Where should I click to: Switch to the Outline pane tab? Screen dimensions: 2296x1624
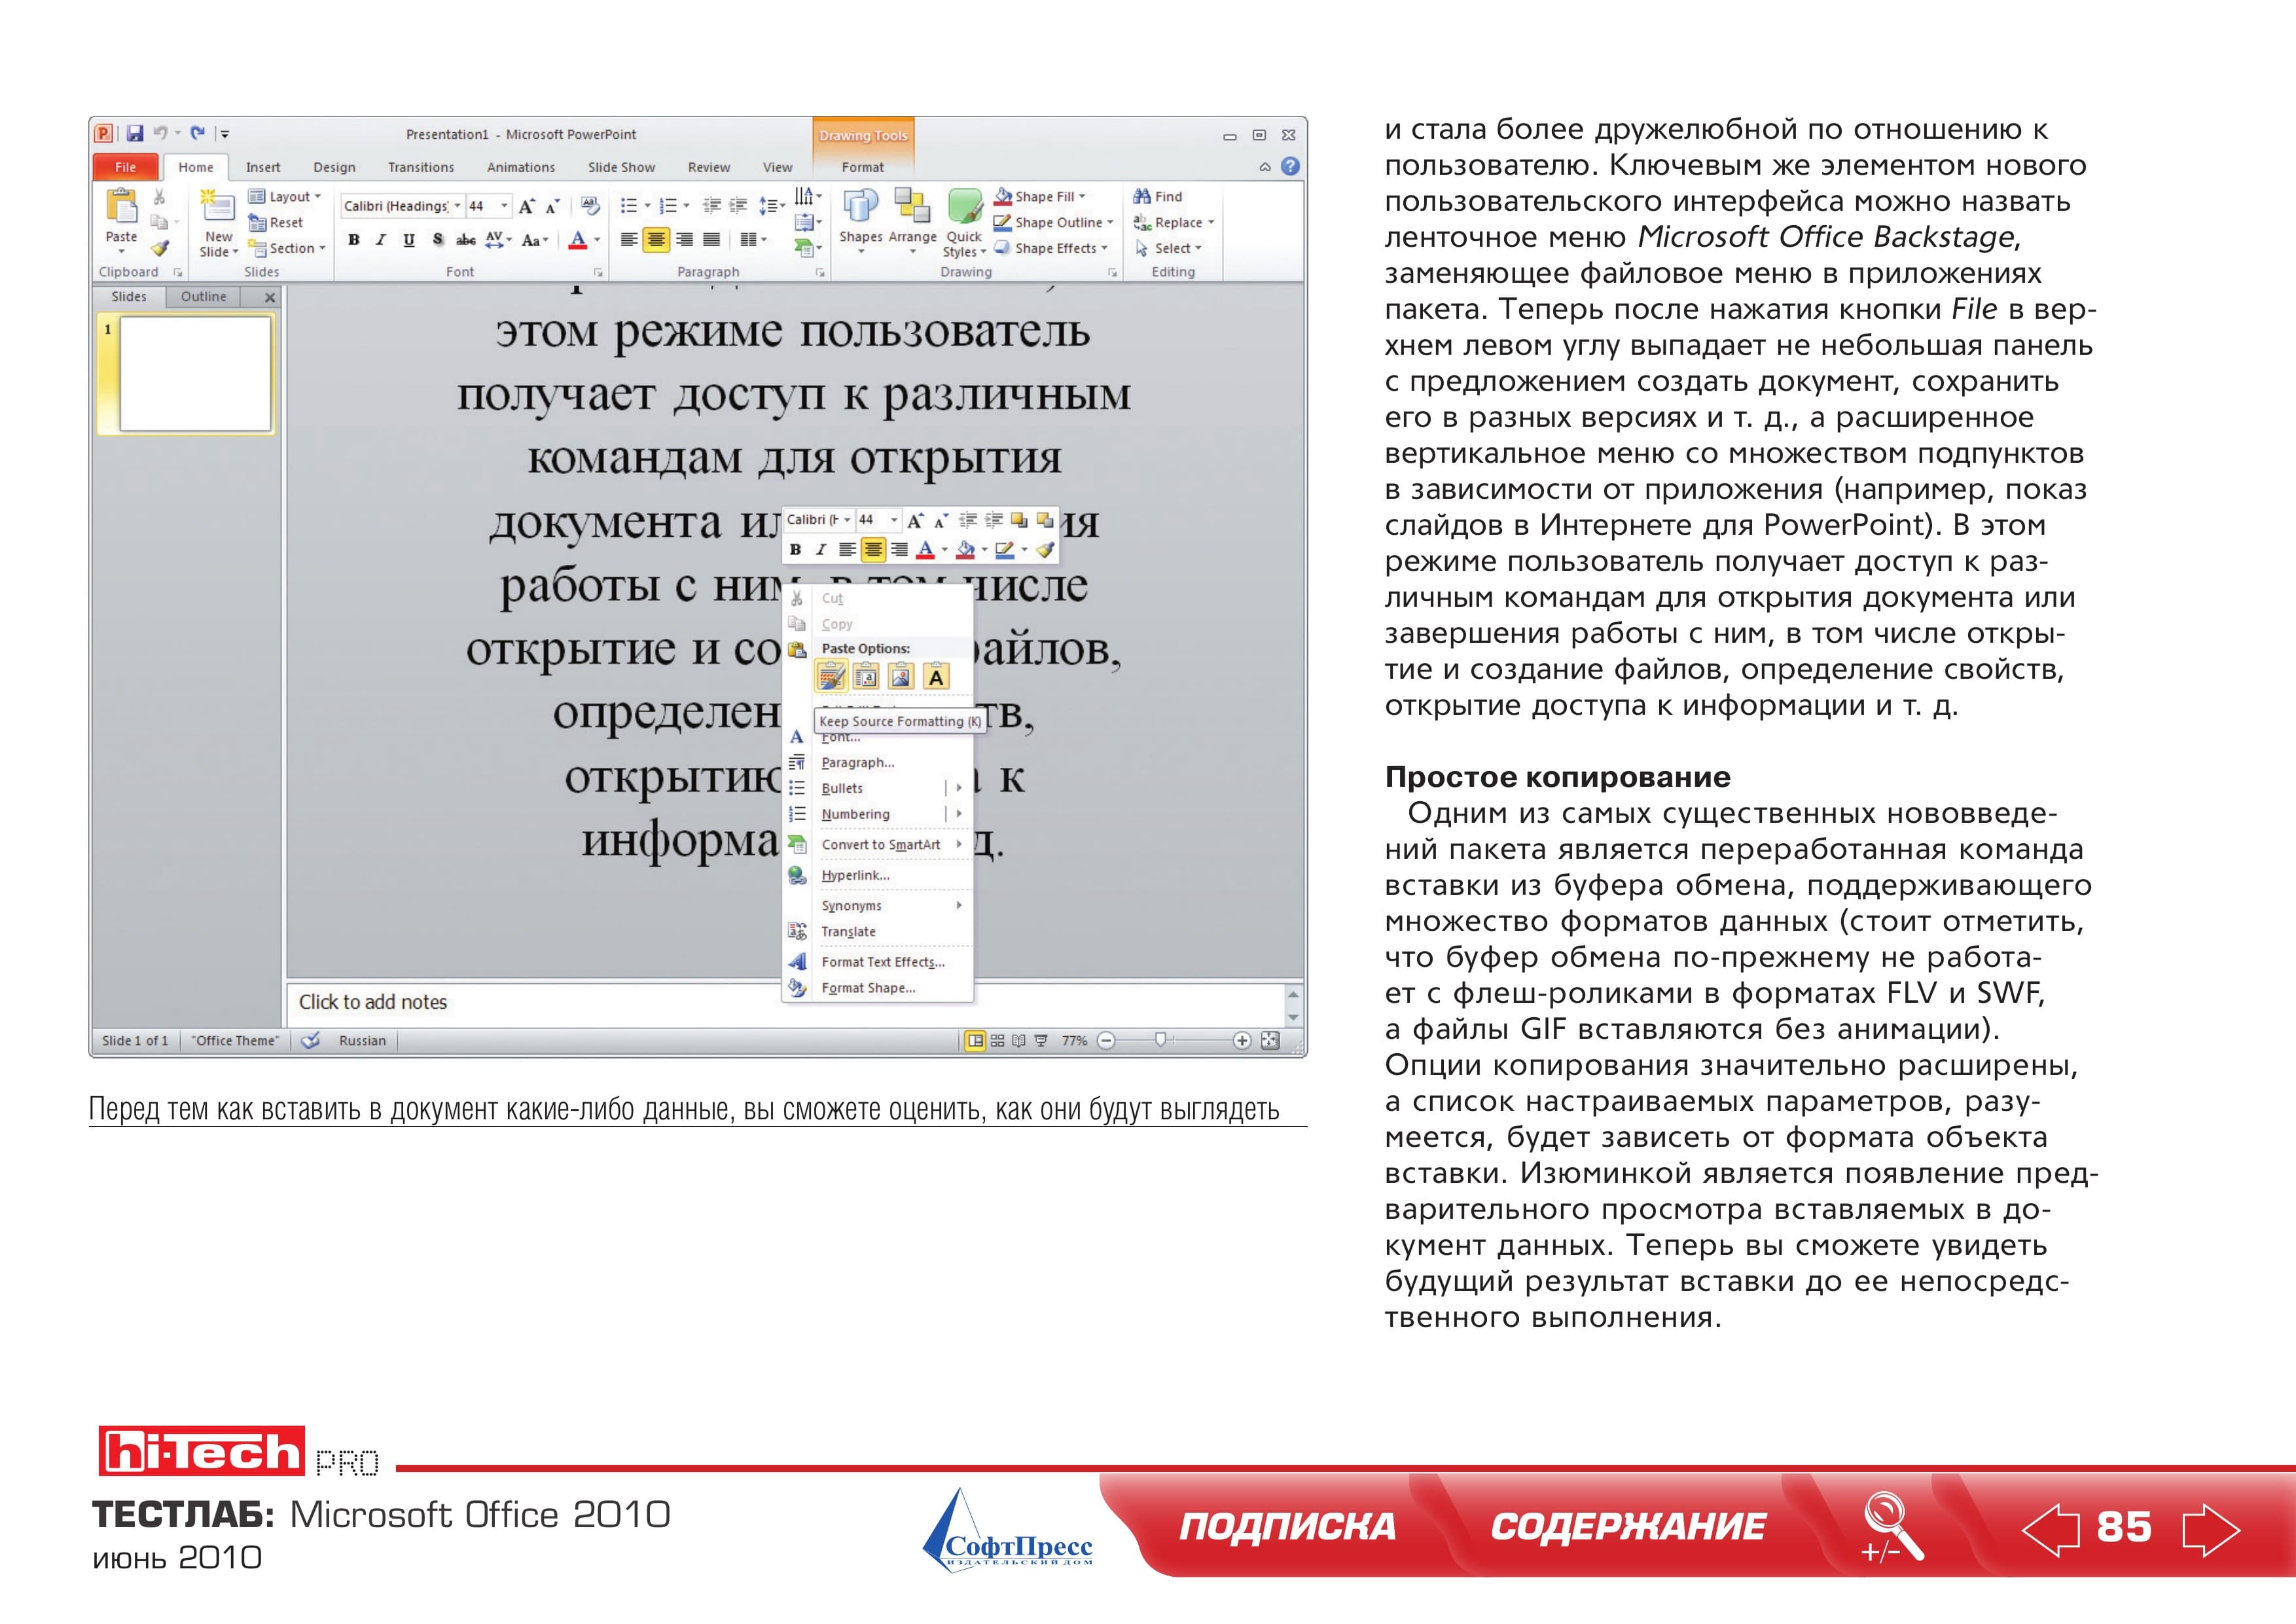pyautogui.click(x=203, y=296)
